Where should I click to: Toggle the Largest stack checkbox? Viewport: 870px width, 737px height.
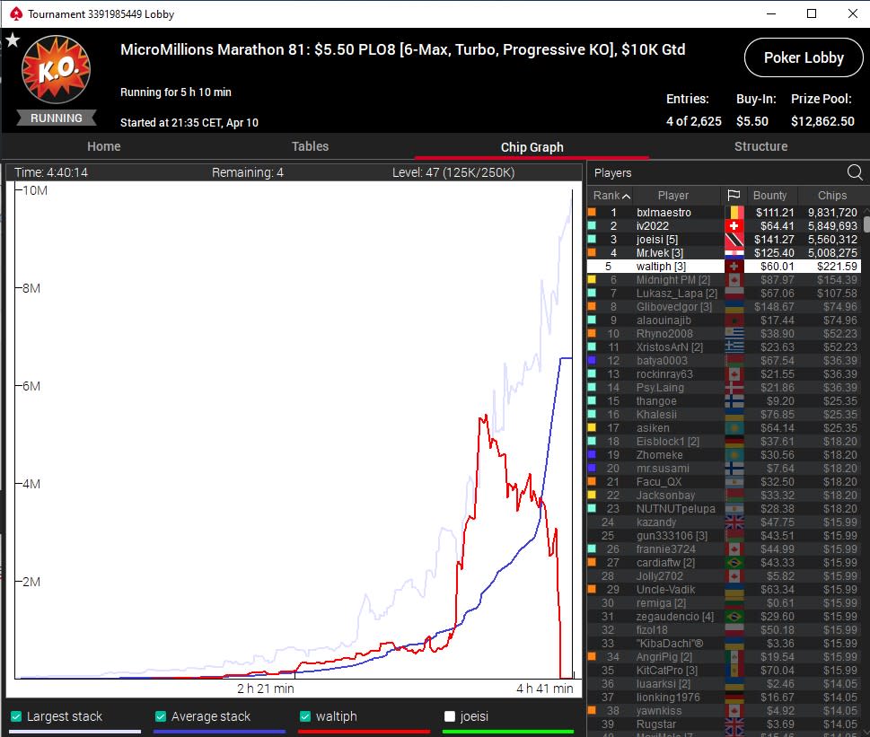coord(16,716)
